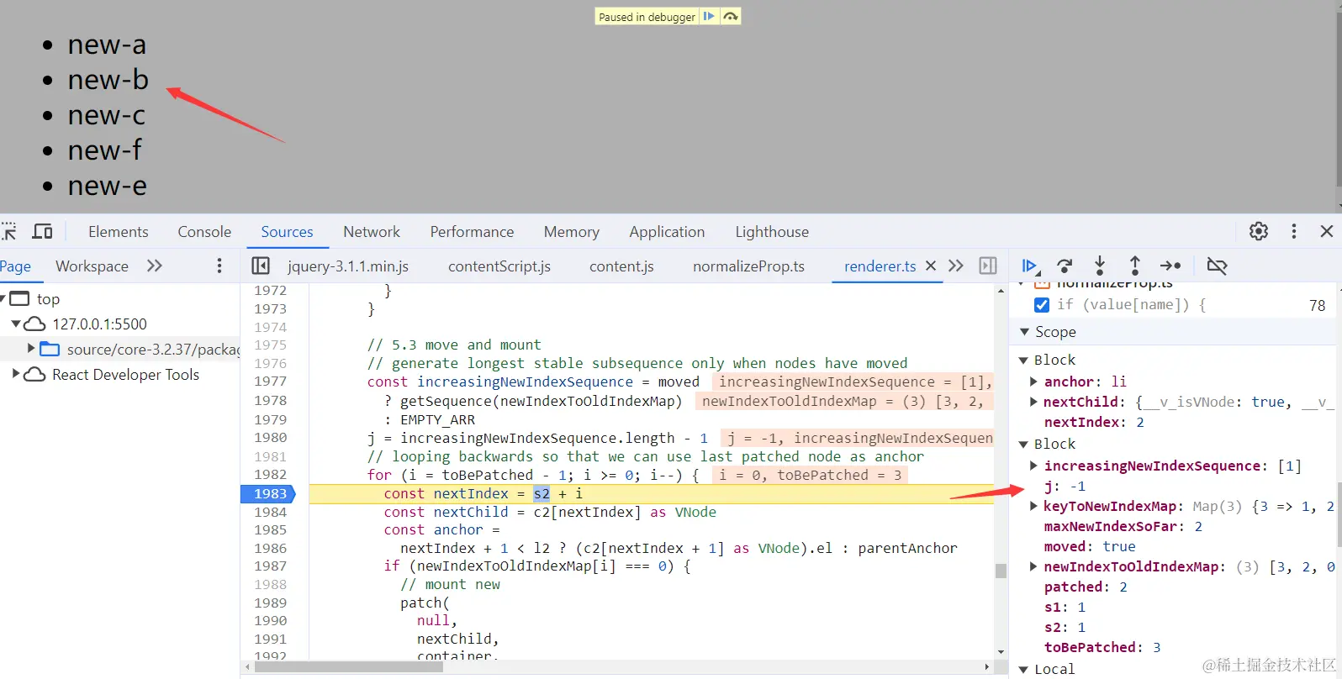Open the contentScript.js file tab
1342x679 pixels.
pos(499,266)
